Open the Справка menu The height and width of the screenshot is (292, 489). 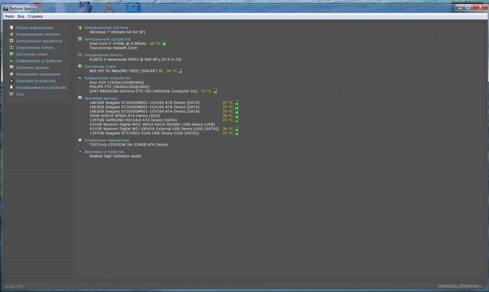point(35,16)
